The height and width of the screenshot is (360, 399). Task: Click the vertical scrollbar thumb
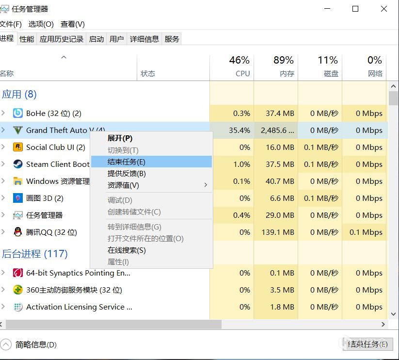tap(393, 98)
